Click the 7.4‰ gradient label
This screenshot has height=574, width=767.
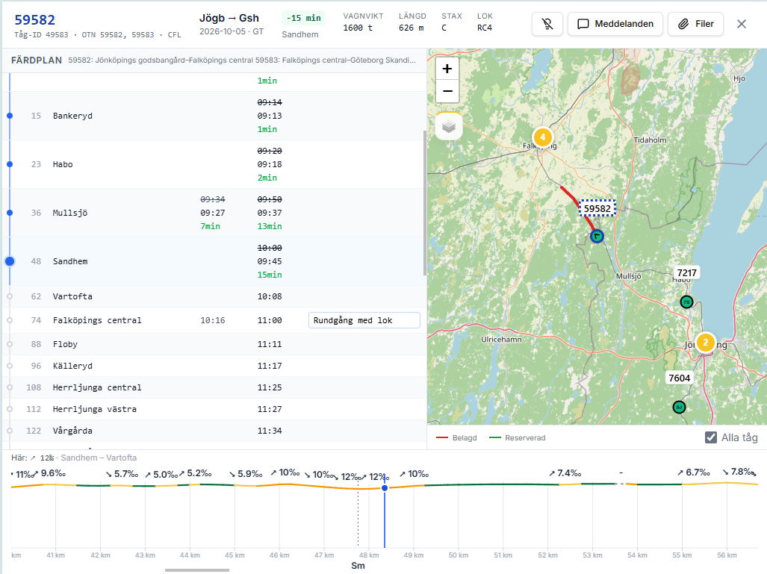[565, 473]
